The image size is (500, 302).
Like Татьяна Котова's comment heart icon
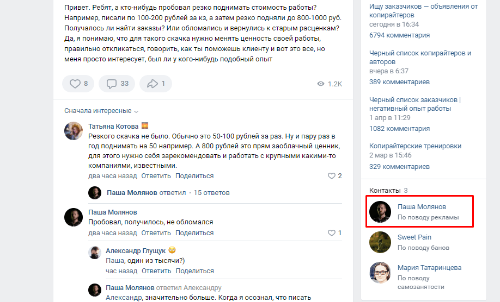[331, 176]
